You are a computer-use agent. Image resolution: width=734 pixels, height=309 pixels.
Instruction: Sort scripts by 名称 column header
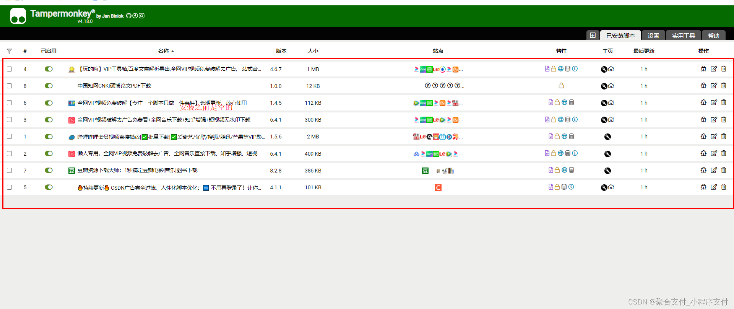pyautogui.click(x=164, y=51)
